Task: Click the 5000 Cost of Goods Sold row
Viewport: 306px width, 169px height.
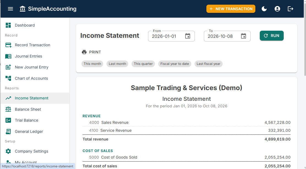Action: [x=186, y=157]
